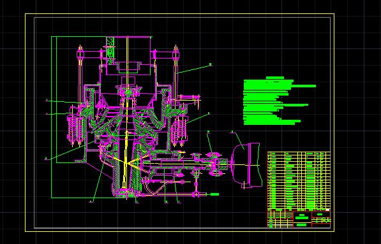Click the callout marker at upper-right leader end
381x244 pixels.
tap(211, 64)
